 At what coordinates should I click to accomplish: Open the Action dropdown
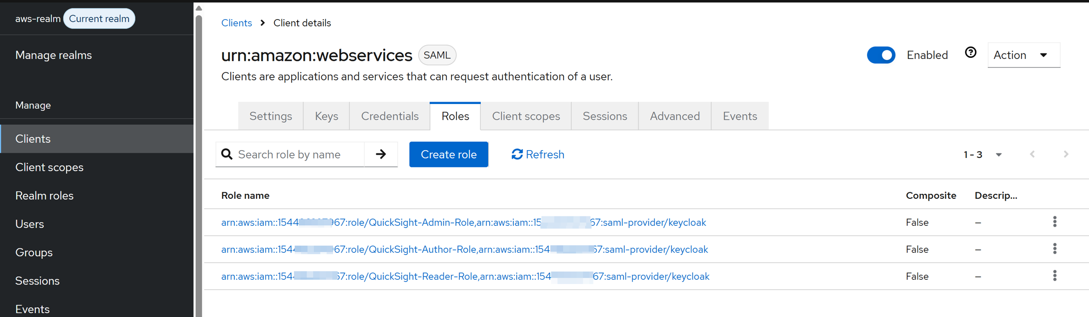[x=1024, y=55]
